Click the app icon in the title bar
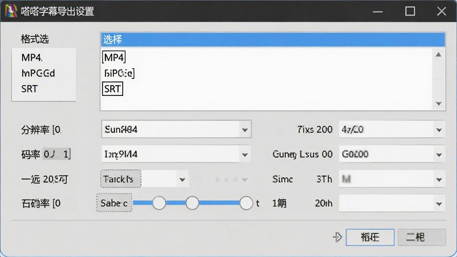The width and height of the screenshot is (457, 257). click(x=11, y=11)
